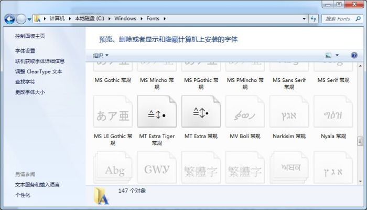367x210 pixels.
Task: Click the 另请参阅 heading text
Action: [x=25, y=174]
